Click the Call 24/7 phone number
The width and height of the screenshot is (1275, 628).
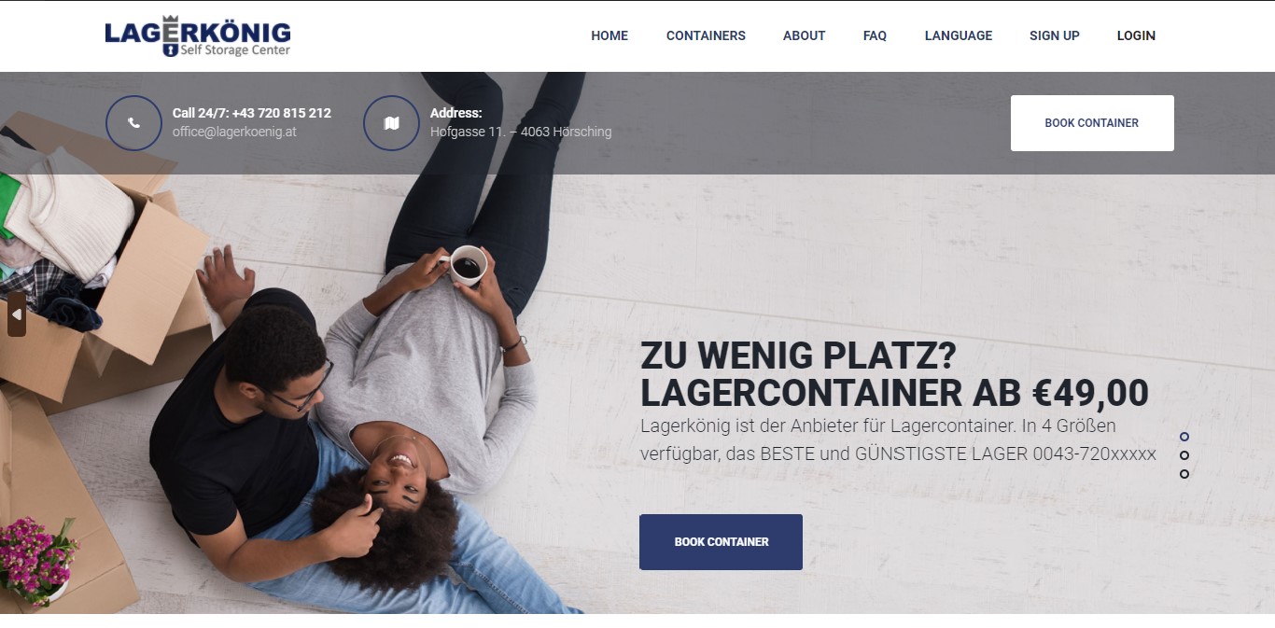point(252,113)
